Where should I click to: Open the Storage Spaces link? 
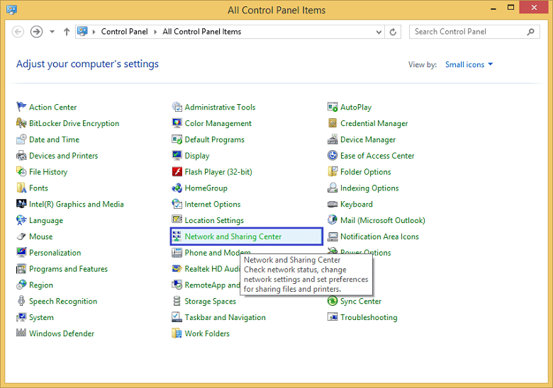[210, 301]
